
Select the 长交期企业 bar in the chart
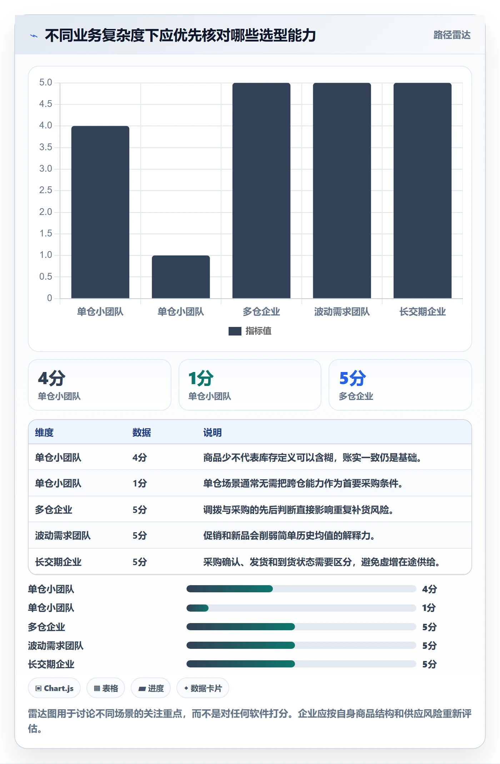[x=422, y=191]
